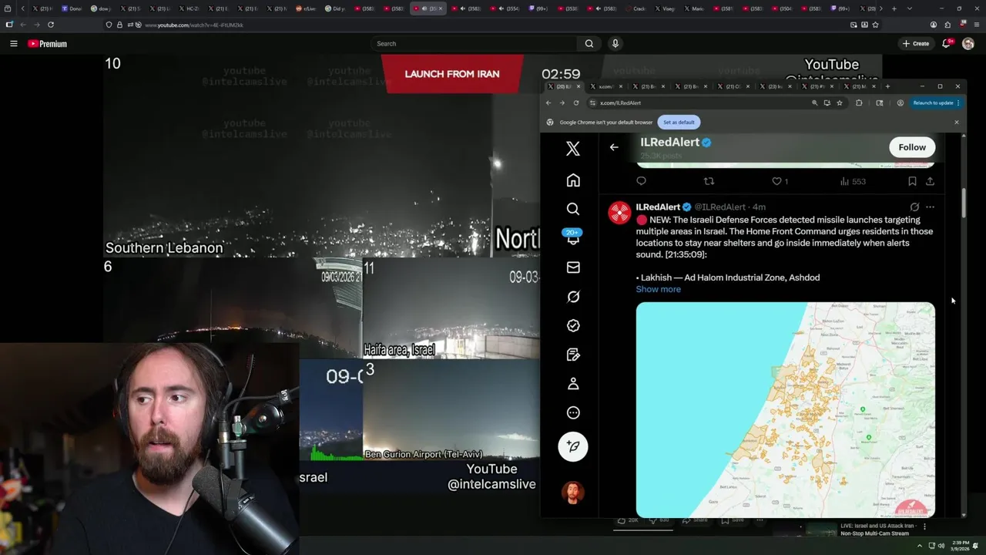Show hidden icons in Windows system tray
The image size is (986, 555).
click(919, 546)
